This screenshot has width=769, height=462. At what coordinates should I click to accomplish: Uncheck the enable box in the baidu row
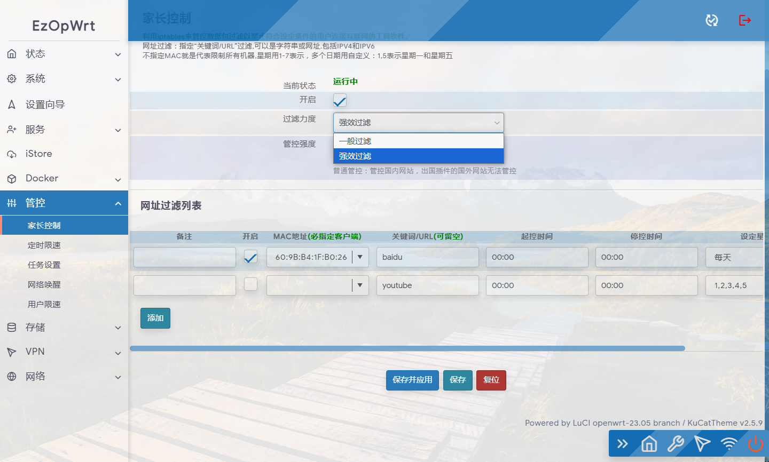(250, 257)
